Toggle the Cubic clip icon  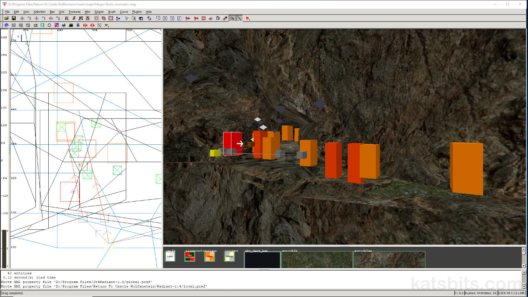pos(141,18)
